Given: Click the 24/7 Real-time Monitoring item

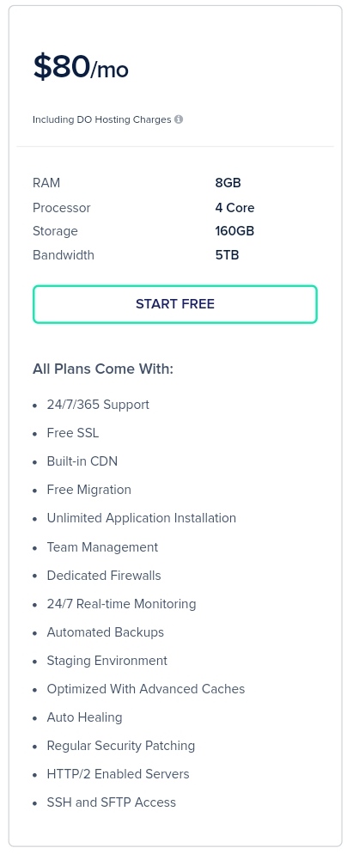Looking at the screenshot, I should [121, 604].
